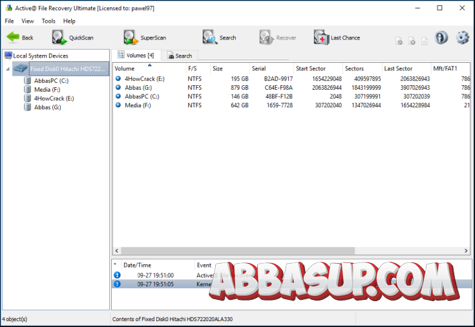Click the '195 GB' size cell

pyautogui.click(x=239, y=78)
